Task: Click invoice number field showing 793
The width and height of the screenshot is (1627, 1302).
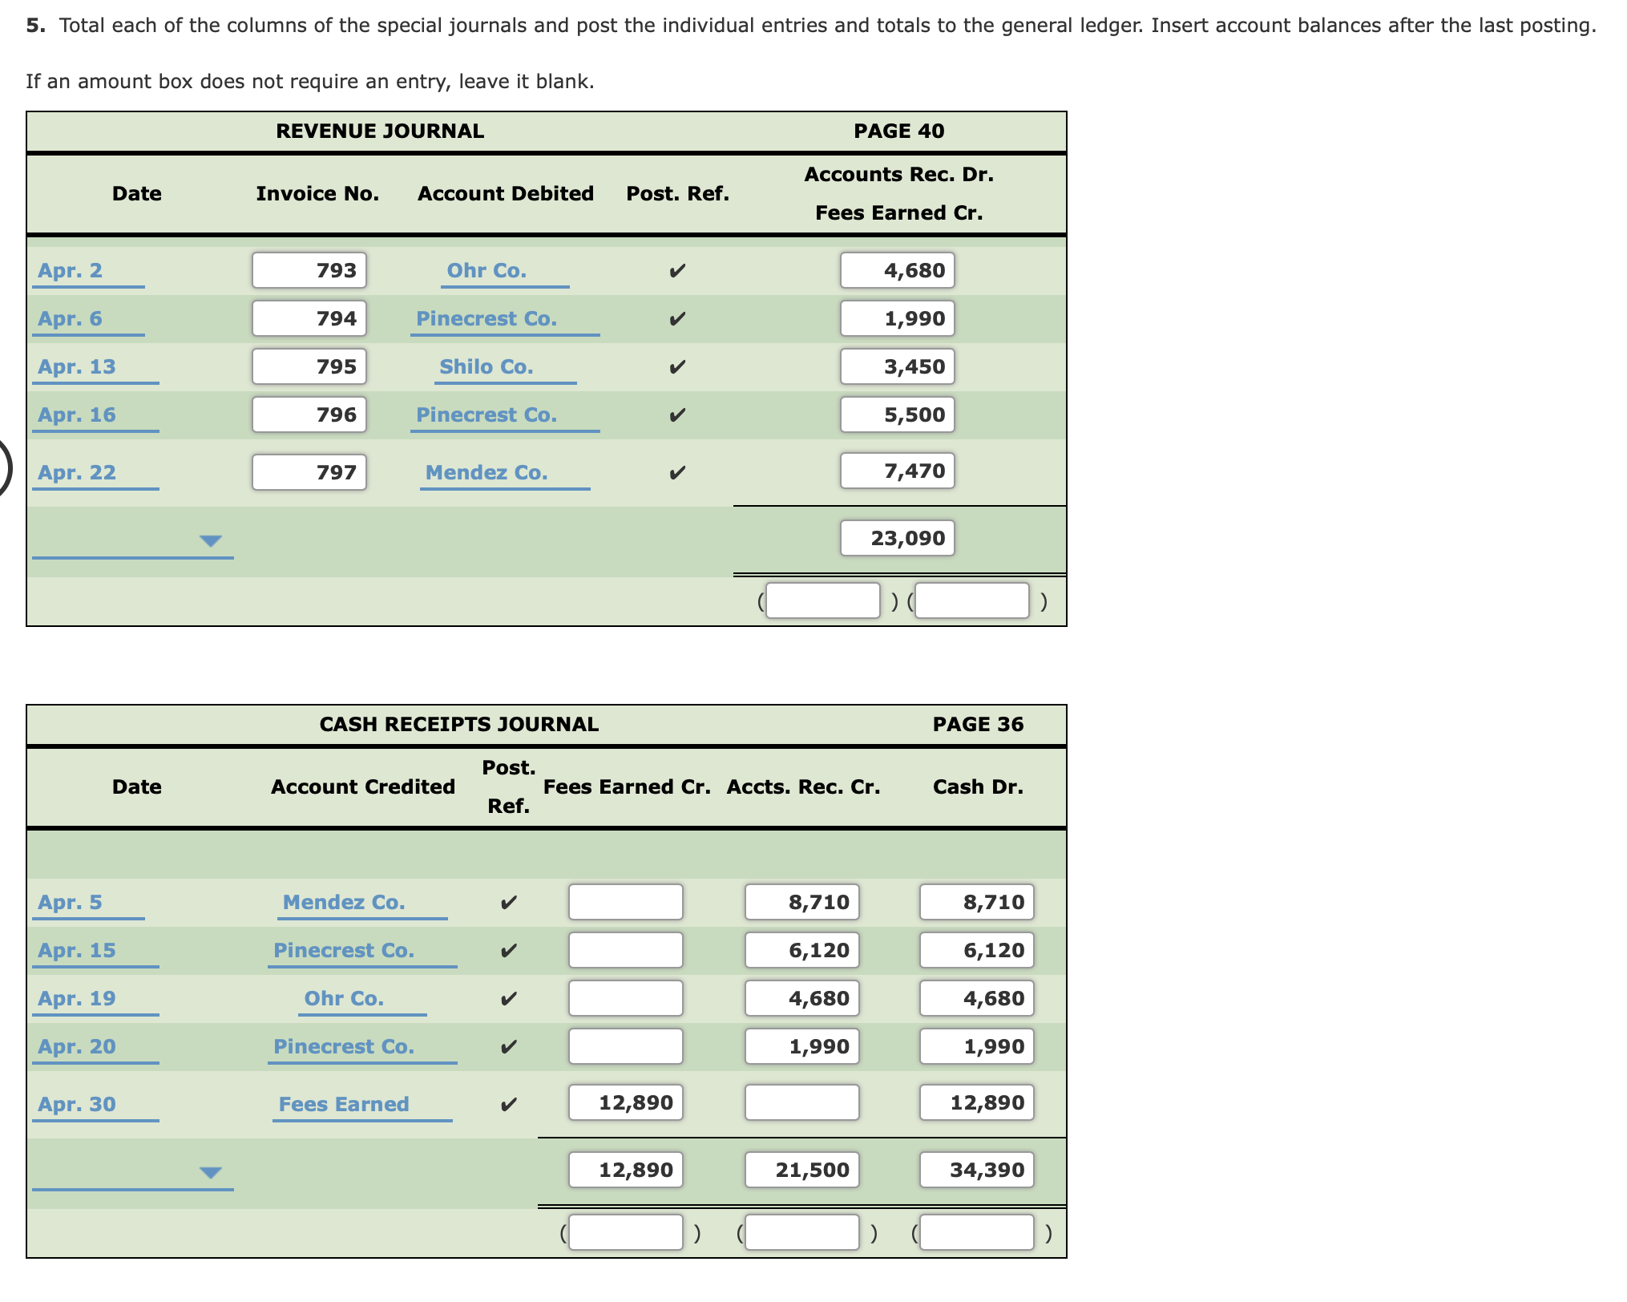Action: point(309,270)
